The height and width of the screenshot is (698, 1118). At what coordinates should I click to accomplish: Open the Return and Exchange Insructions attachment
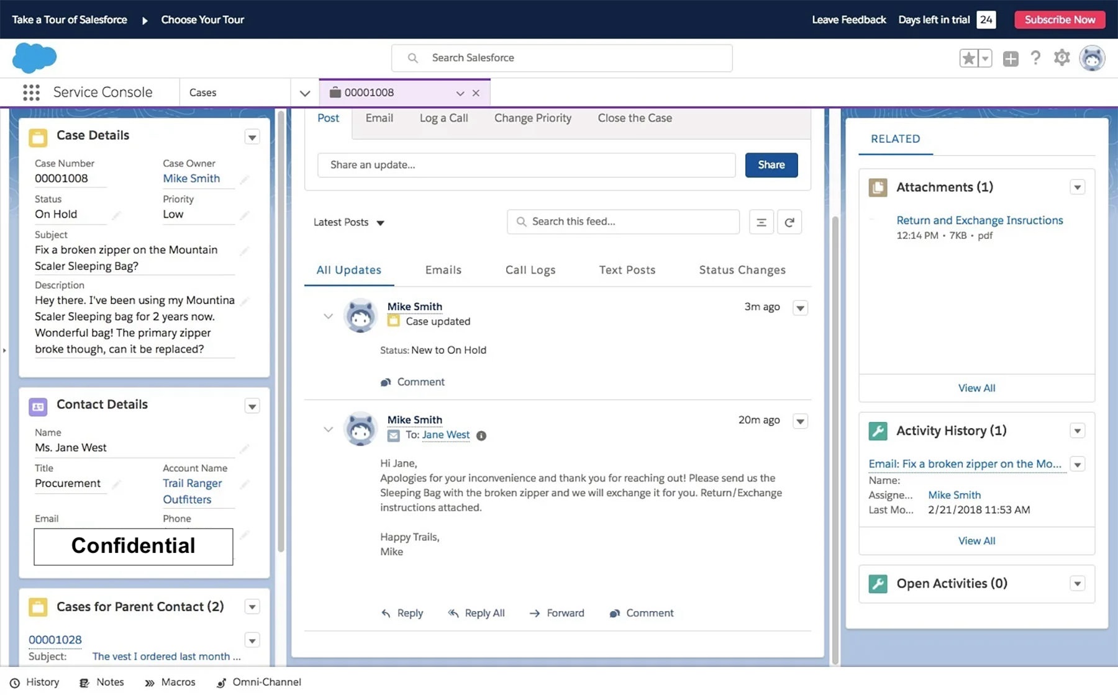pyautogui.click(x=979, y=220)
